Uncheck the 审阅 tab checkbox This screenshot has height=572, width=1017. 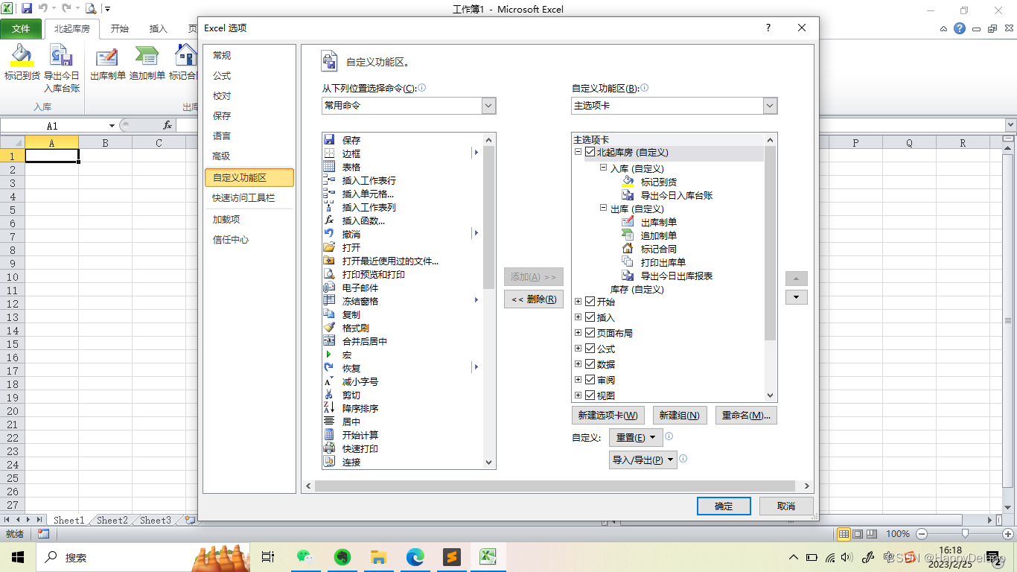coord(590,380)
